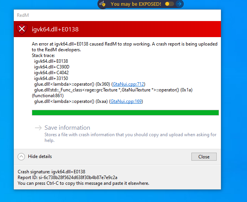Click the igvk64.dll+E0138 header title
Viewport: 247px width, 202px height.
click(55, 29)
